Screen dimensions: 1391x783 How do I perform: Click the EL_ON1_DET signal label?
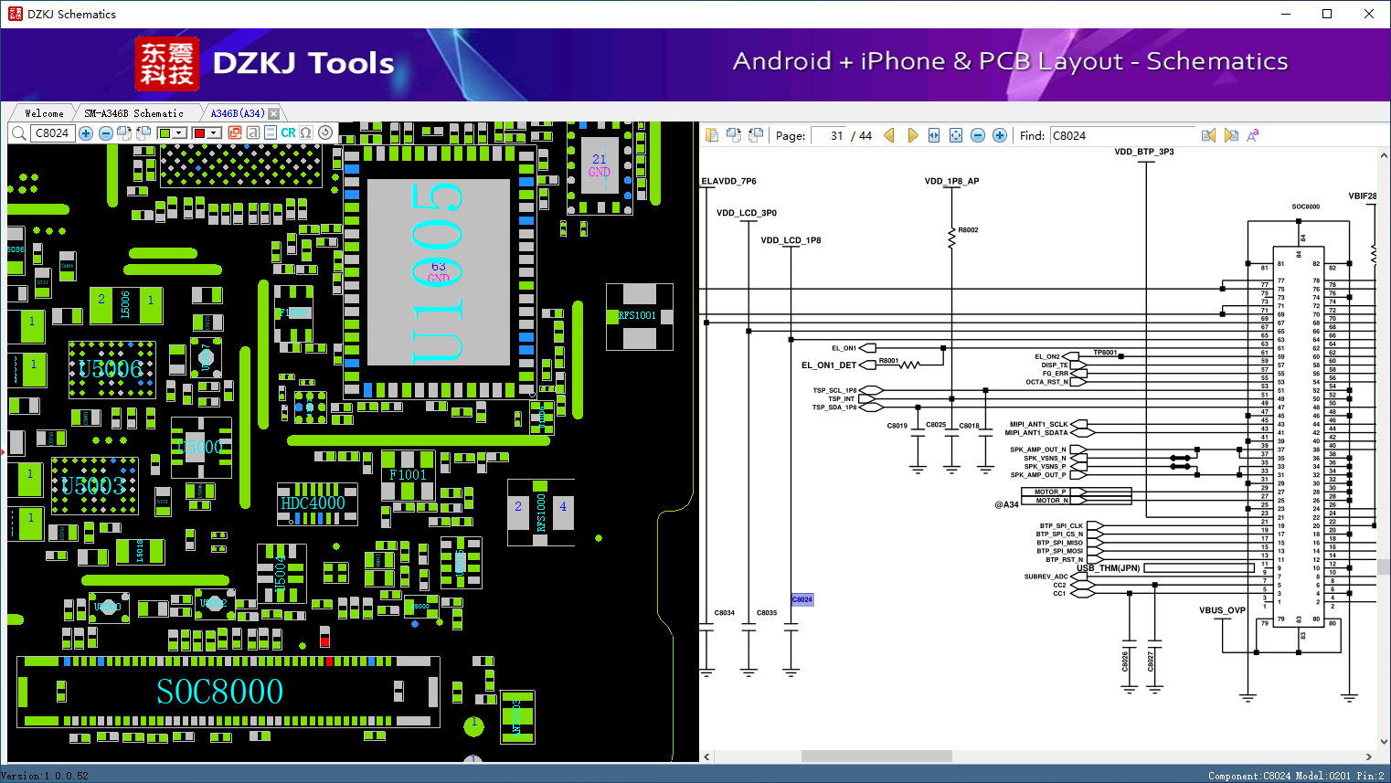829,365
